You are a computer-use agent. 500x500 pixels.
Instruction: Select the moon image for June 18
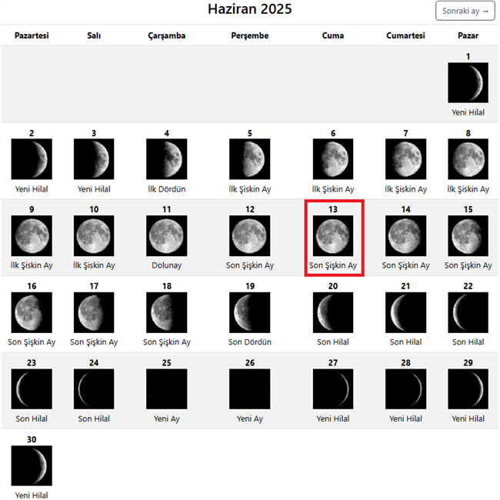tap(166, 312)
